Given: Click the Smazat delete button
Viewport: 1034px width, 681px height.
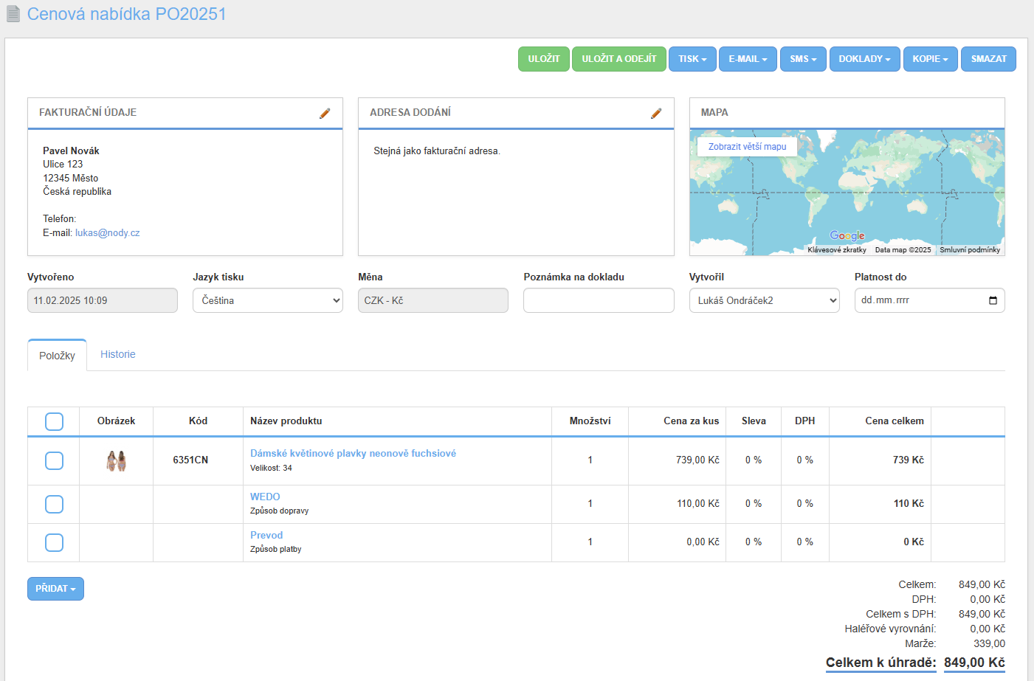Looking at the screenshot, I should point(988,59).
